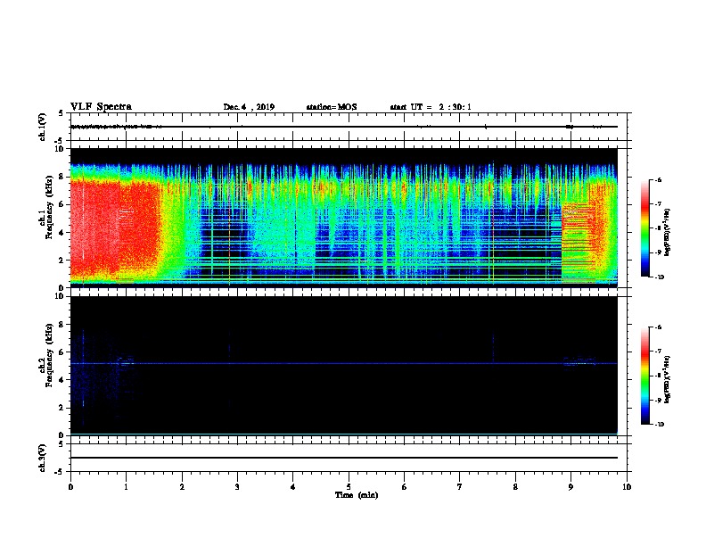Image resolution: width=706 pixels, height=546 pixels.
Task: Click the "10" tick label on the time axis
Action: pos(627,486)
